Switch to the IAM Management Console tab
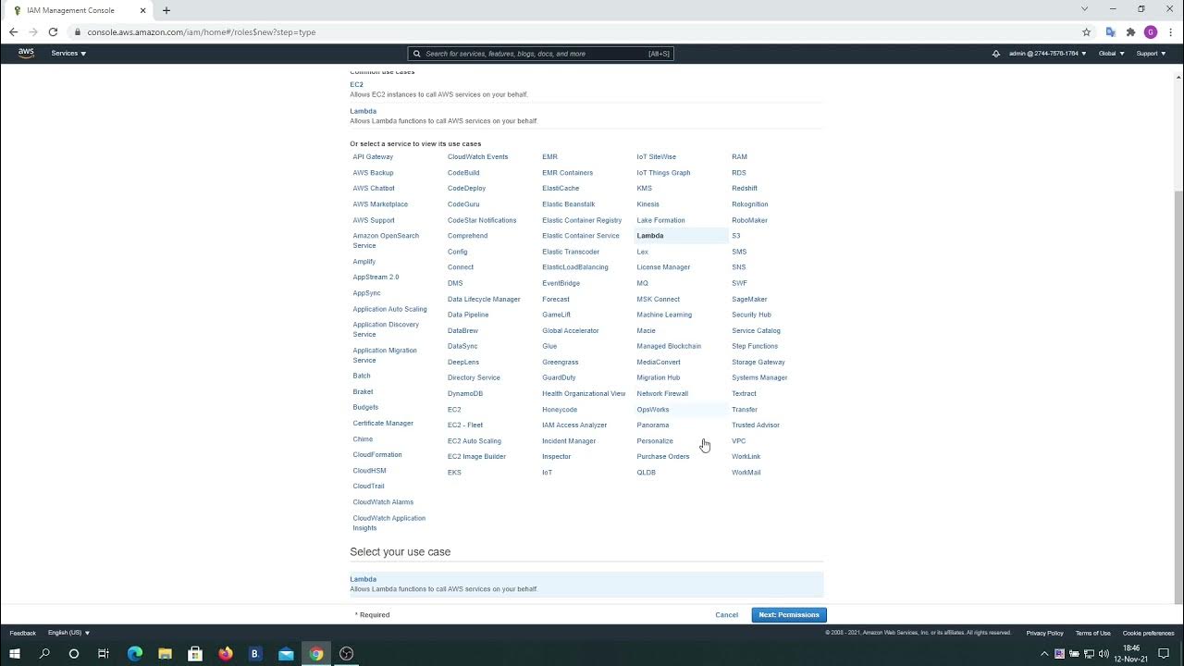Image resolution: width=1184 pixels, height=666 pixels. coord(79,10)
